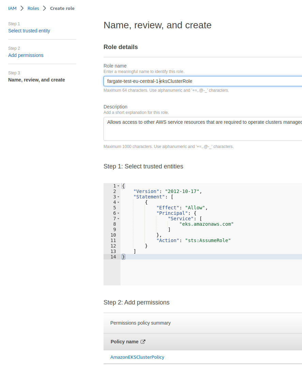Select Step 3 Name, review, and create

coord(36,80)
